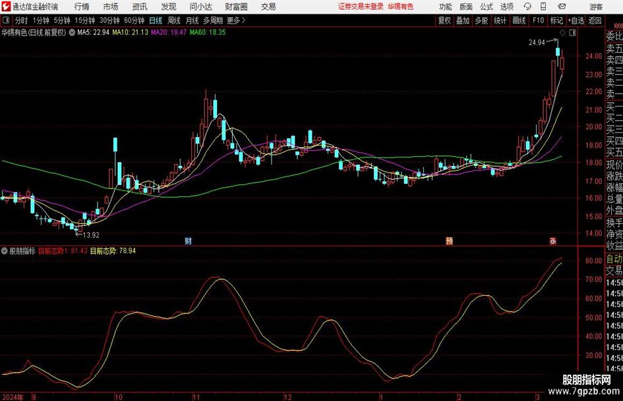Click the 游客 guest account label

click(x=596, y=7)
